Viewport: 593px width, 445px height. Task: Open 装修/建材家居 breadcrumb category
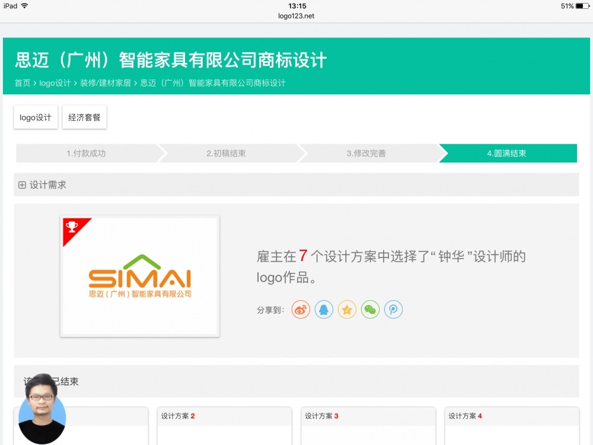(106, 83)
